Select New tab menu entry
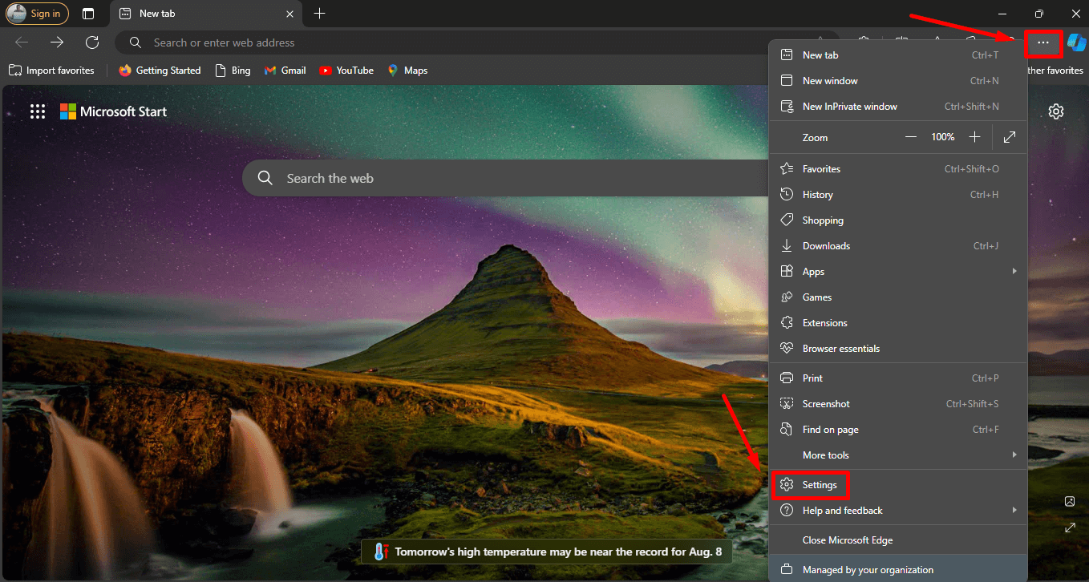 pyautogui.click(x=898, y=55)
